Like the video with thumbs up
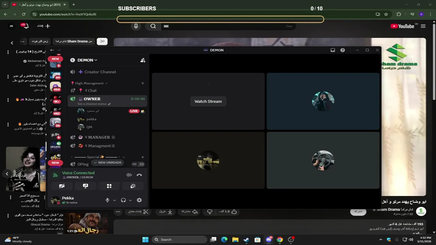 (x=228, y=212)
